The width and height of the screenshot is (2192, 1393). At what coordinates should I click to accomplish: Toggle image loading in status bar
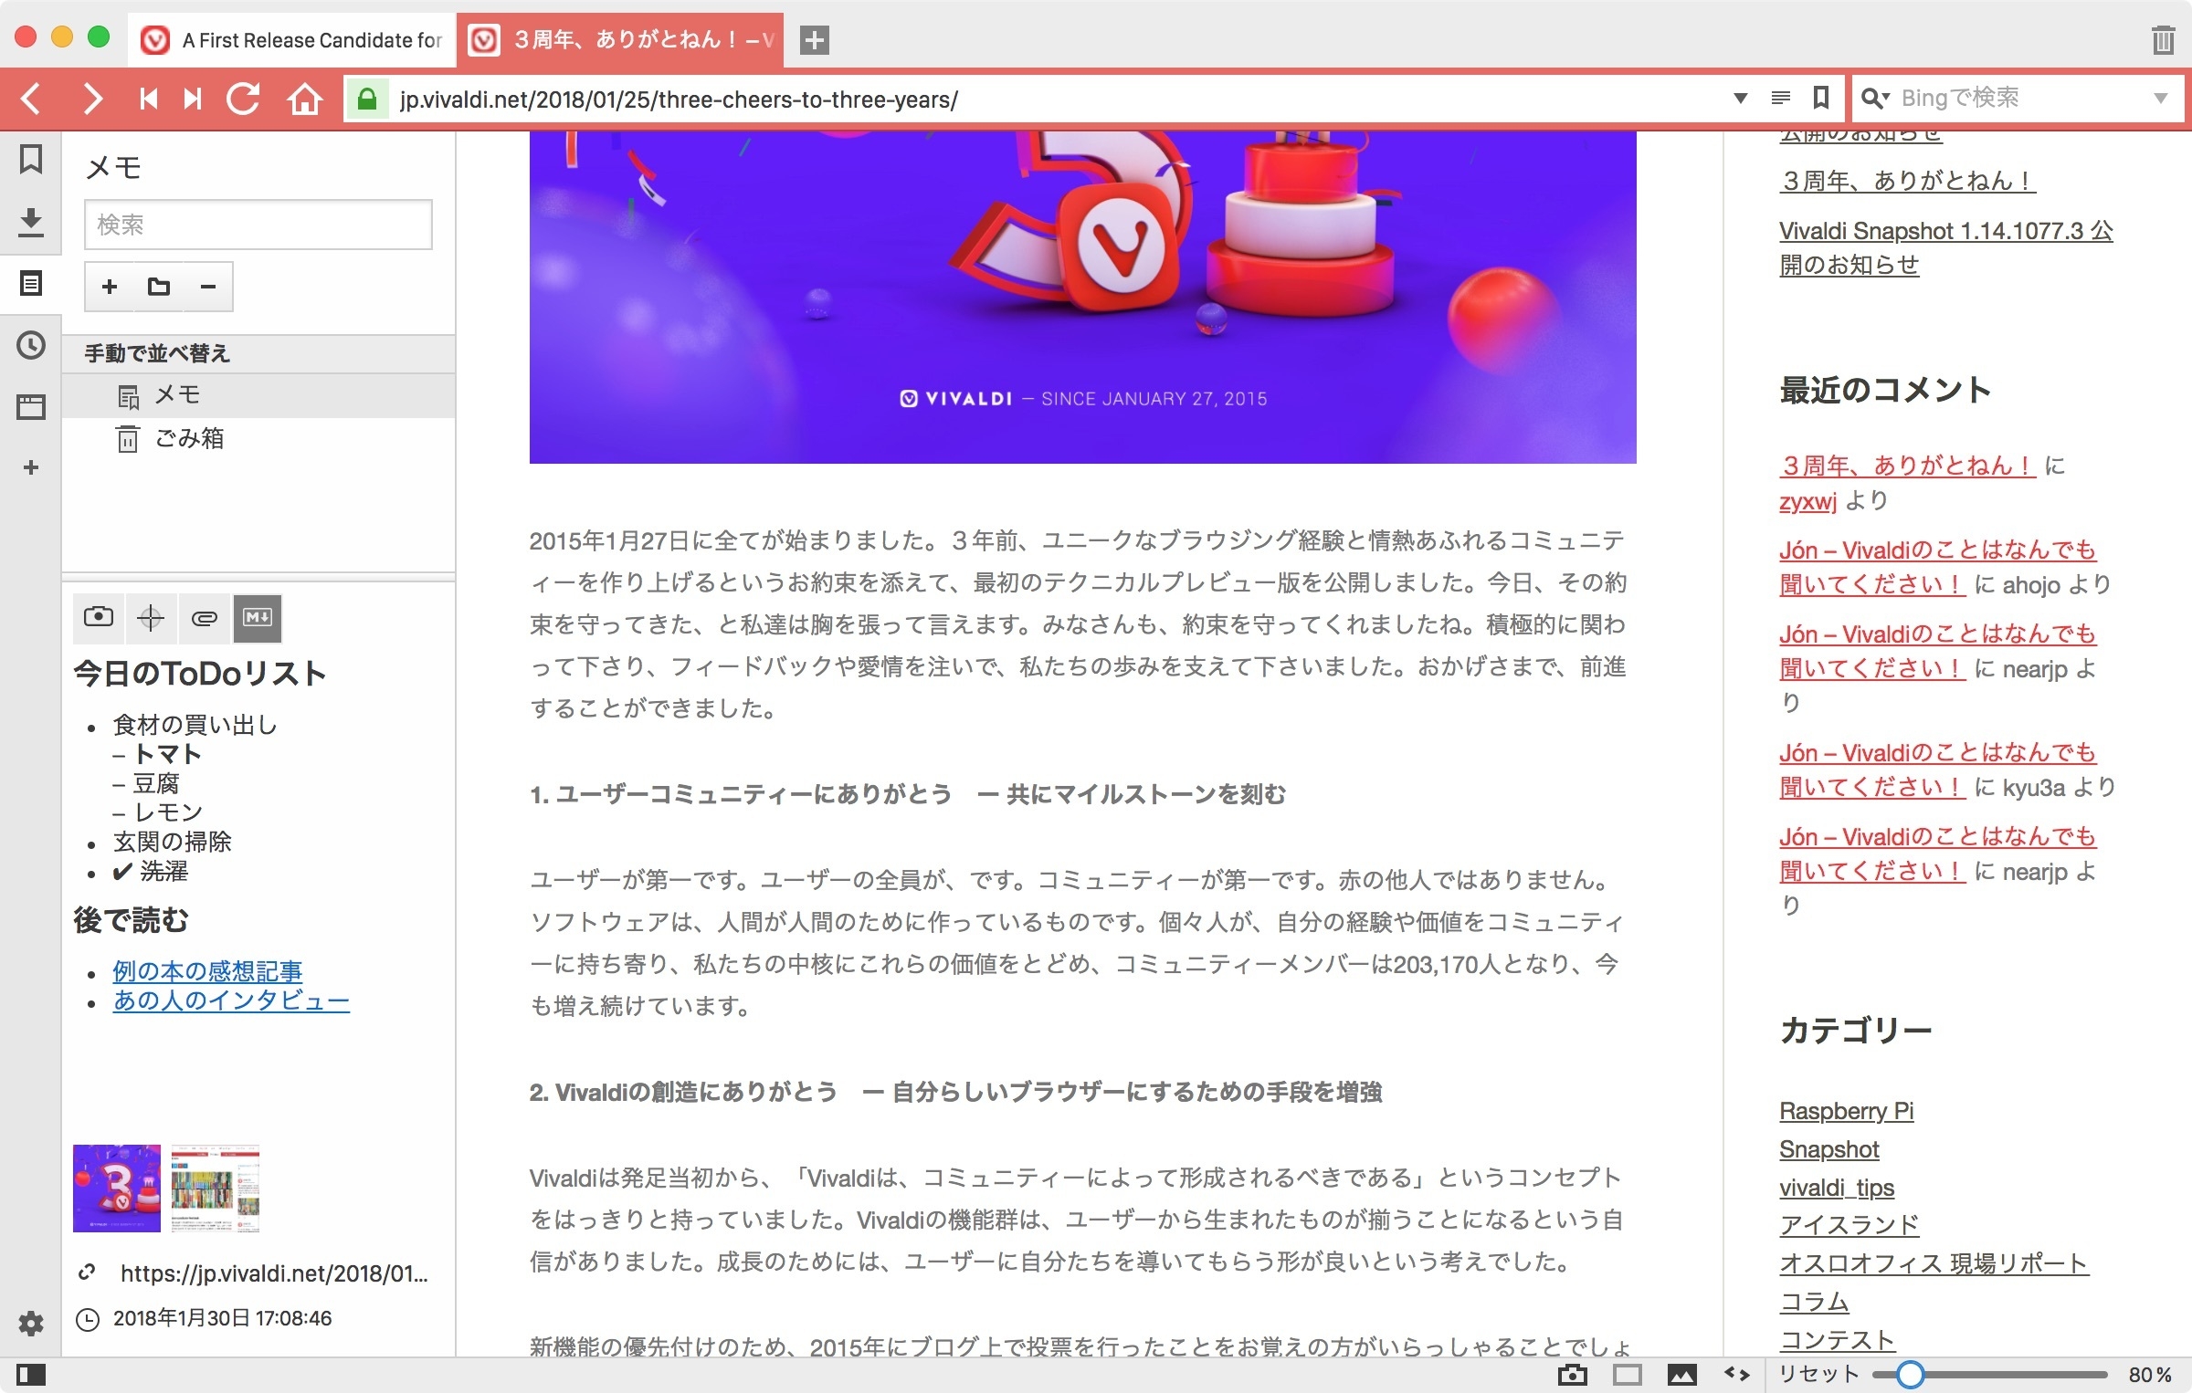tap(1681, 1374)
